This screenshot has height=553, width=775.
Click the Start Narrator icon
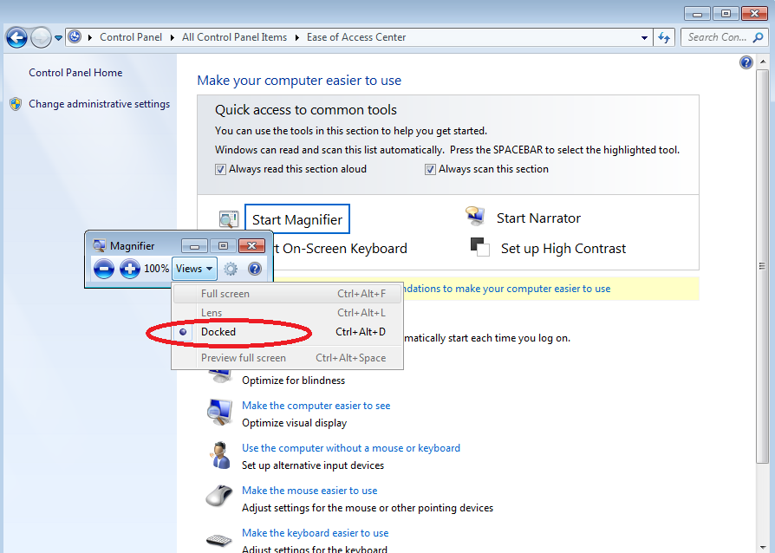click(475, 217)
